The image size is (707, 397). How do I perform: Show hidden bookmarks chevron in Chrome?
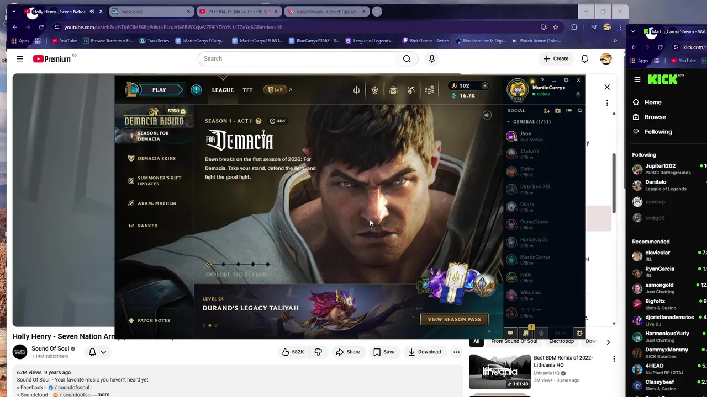(x=615, y=40)
